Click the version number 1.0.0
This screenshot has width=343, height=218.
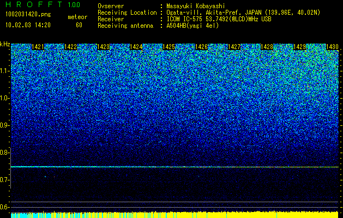(x=74, y=4)
